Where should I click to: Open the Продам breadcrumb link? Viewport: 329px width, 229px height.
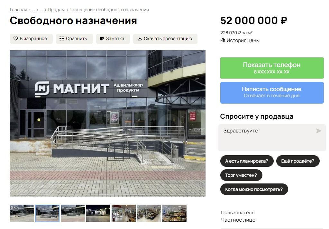[x=56, y=10]
